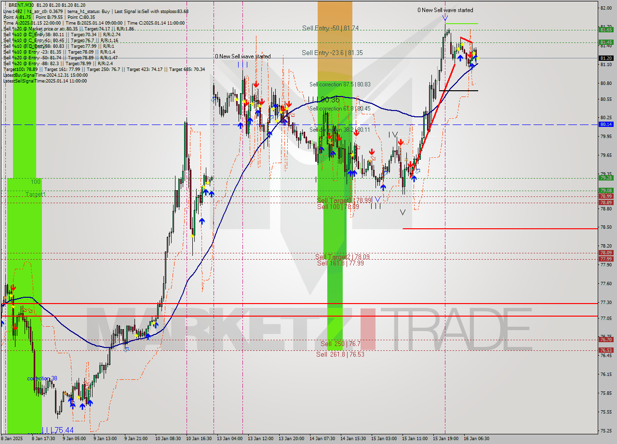The height and width of the screenshot is (444, 617).
Task: Click green 79.08 tag on price axis
Action: pos(606,190)
